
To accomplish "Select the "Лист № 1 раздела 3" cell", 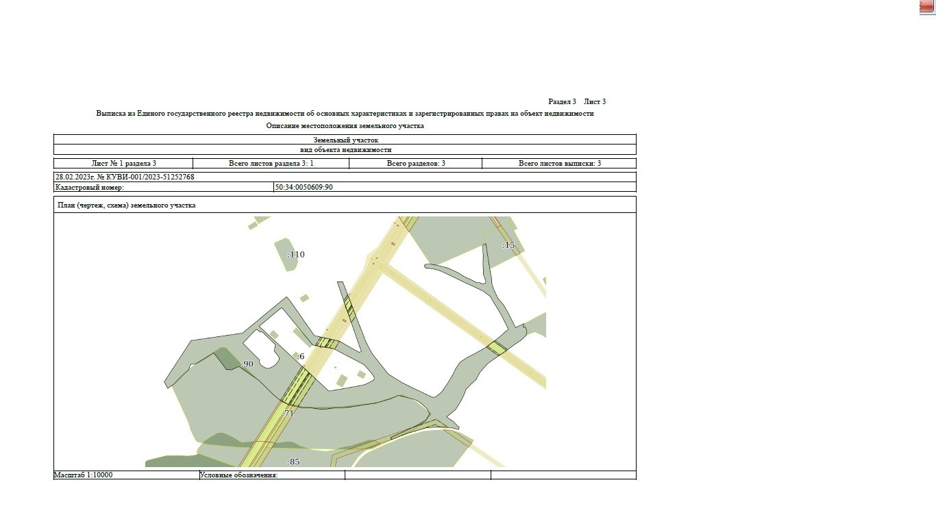I will 123,163.
